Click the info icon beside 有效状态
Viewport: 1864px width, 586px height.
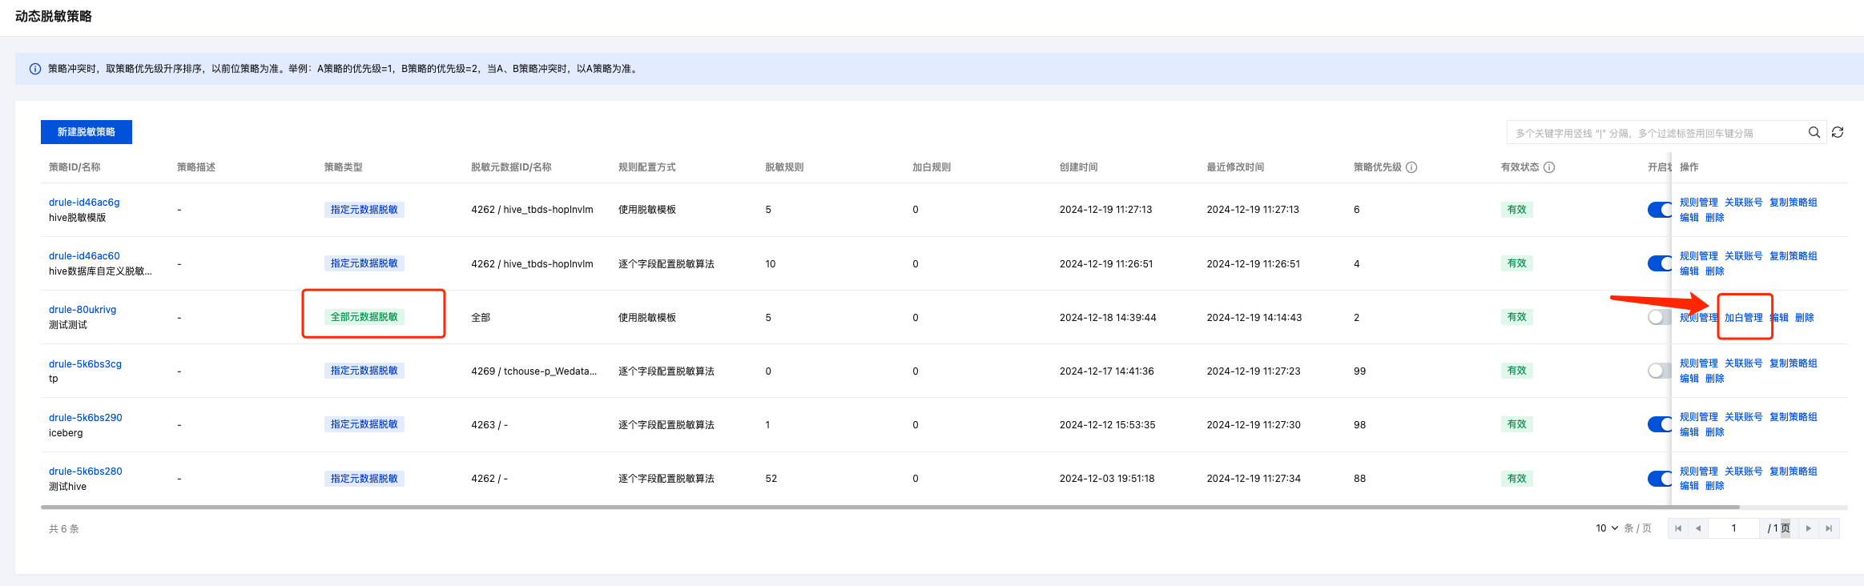(x=1549, y=167)
